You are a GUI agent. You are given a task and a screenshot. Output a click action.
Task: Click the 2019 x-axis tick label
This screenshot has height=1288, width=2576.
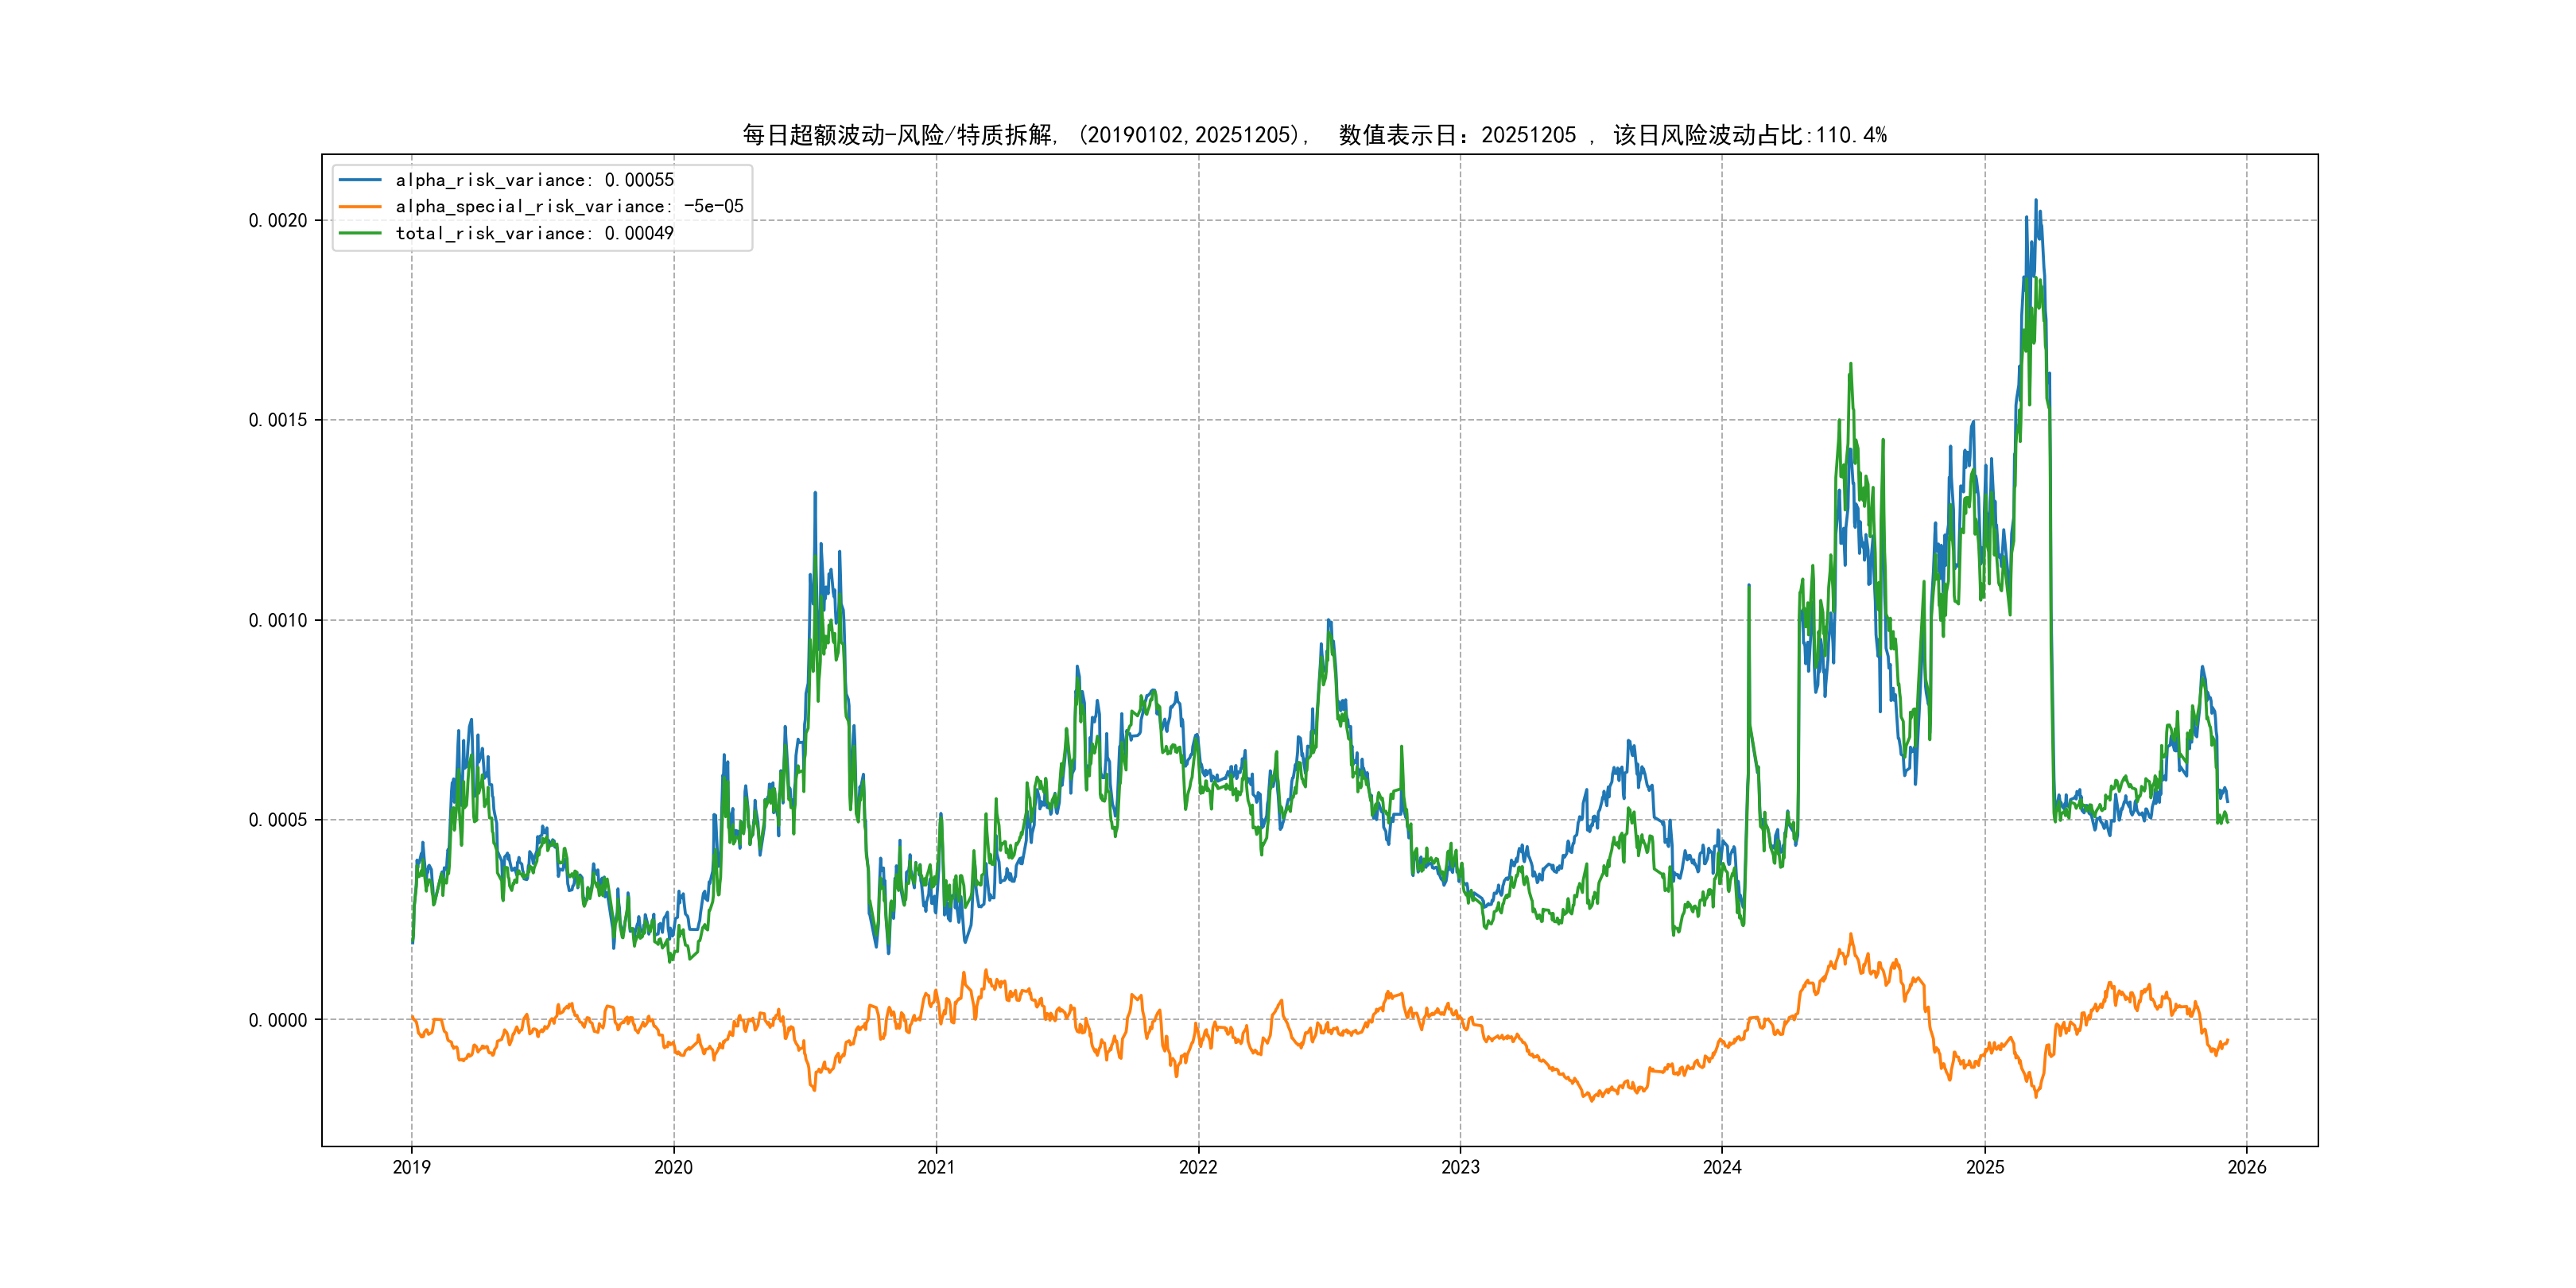pos(411,1167)
